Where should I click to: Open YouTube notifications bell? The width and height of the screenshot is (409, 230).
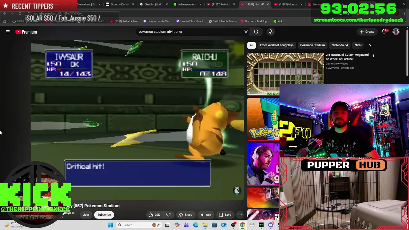click(x=384, y=32)
